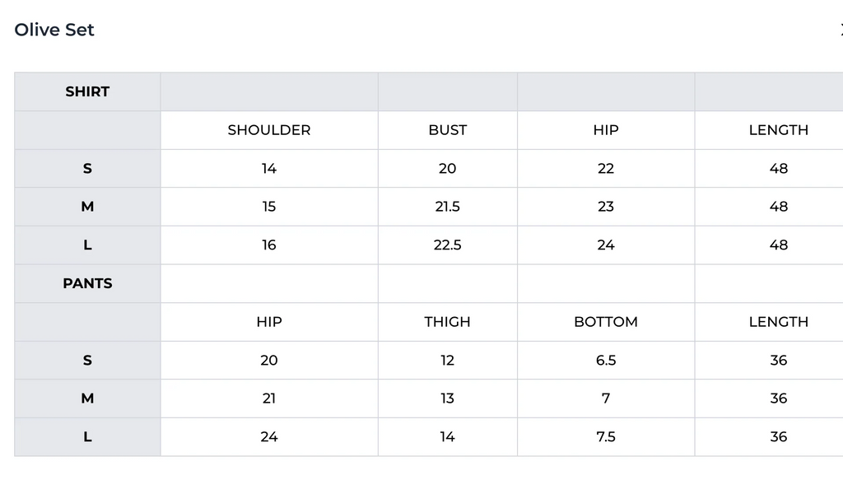Click the pants THIGH column header
The width and height of the screenshot is (843, 480).
(447, 322)
